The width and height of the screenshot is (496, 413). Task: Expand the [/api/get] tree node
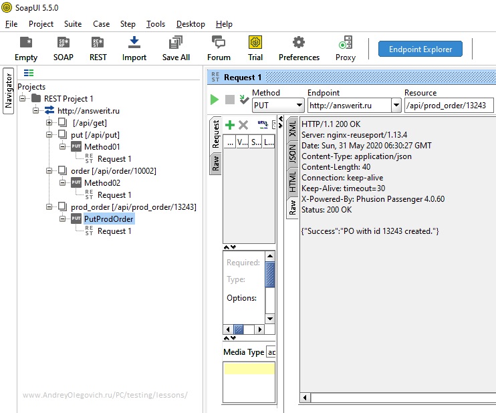[49, 122]
